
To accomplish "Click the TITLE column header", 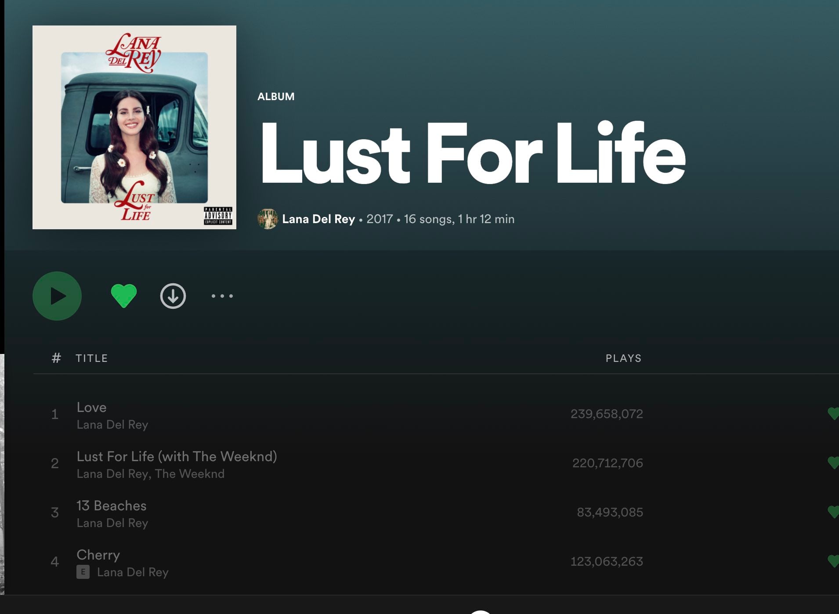I will coord(92,358).
